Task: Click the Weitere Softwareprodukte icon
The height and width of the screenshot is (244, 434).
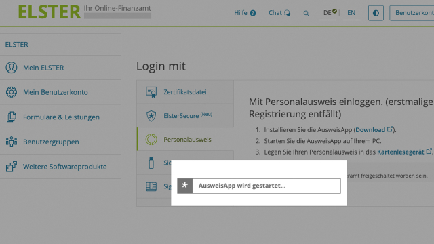Action: coord(12,167)
